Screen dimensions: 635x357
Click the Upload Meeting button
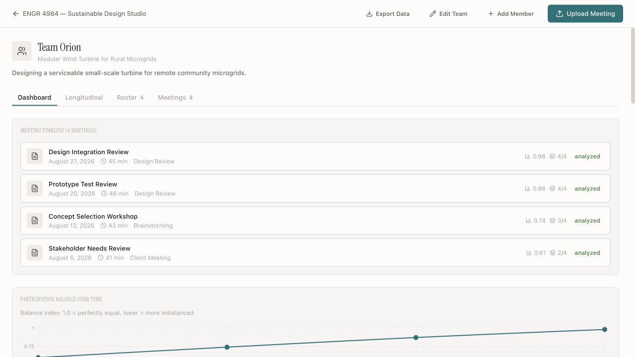(585, 14)
